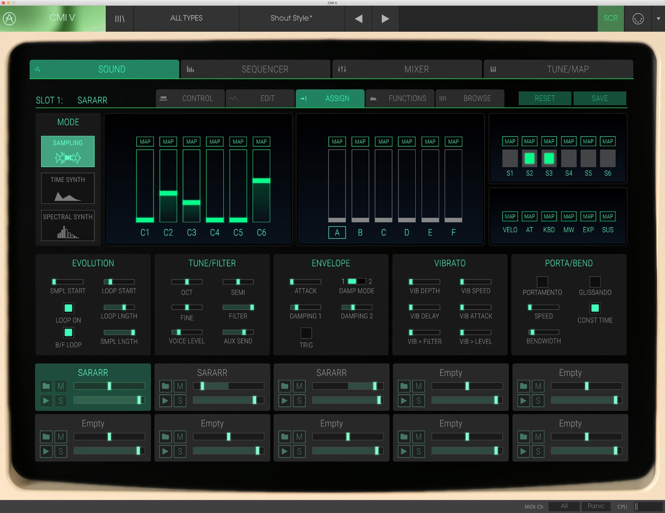665x513 pixels.
Task: Open folder for the last slot (Empty)
Action: (523, 437)
